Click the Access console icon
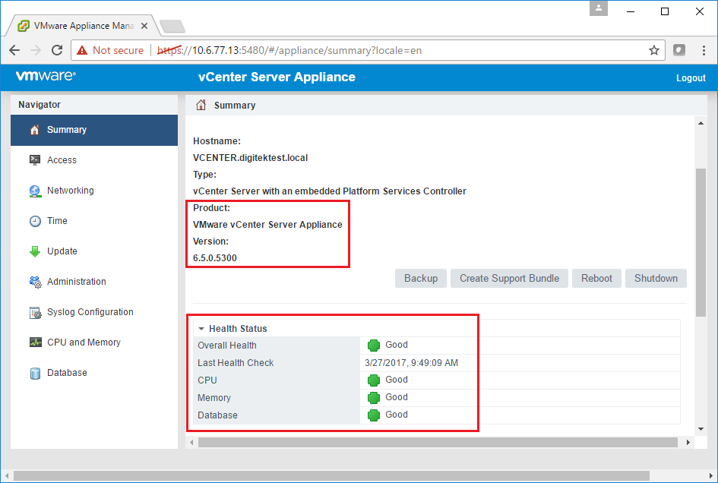Image resolution: width=718 pixels, height=483 pixels. (35, 159)
